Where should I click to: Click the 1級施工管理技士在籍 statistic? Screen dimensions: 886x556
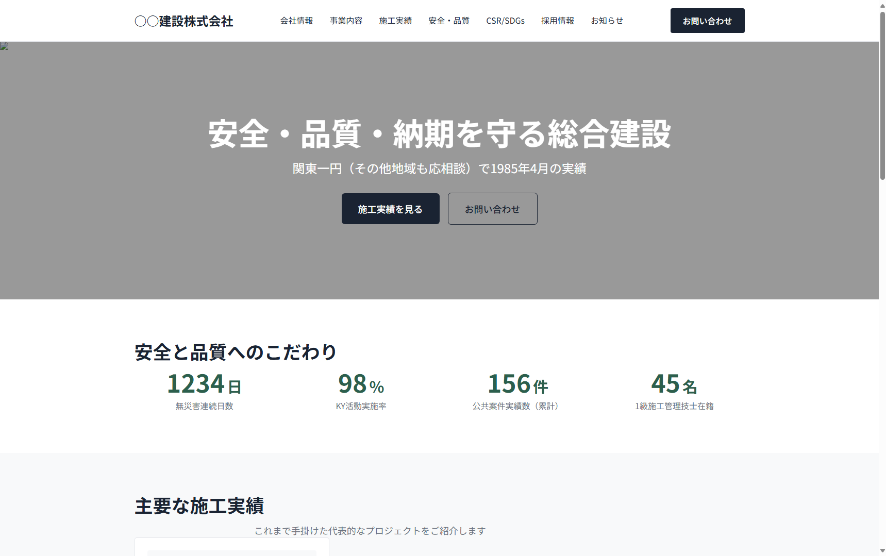(x=673, y=392)
